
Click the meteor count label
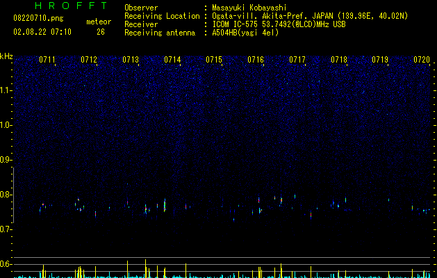coord(99,22)
